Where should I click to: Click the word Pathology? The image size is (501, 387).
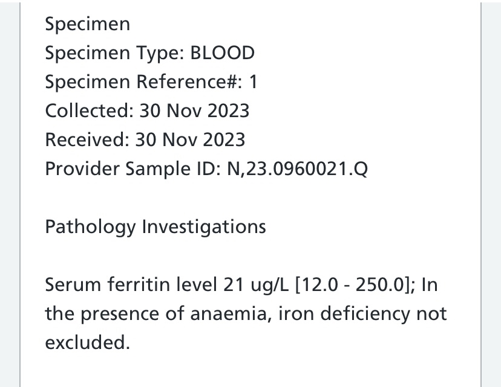(90, 226)
